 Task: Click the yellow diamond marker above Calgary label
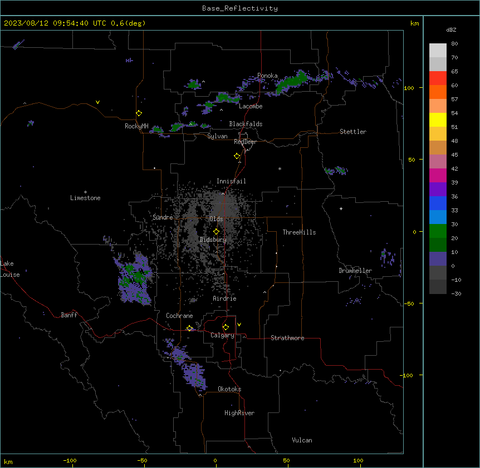[x=226, y=327]
